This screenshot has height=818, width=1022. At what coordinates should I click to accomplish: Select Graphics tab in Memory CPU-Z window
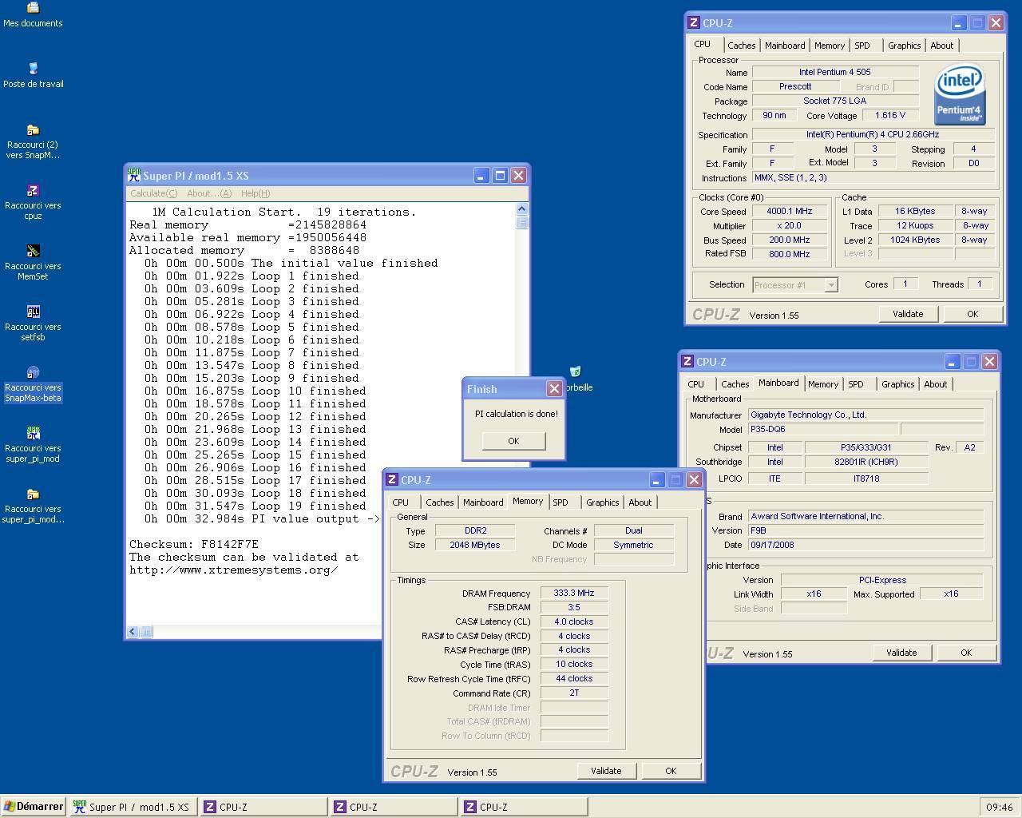(x=603, y=502)
